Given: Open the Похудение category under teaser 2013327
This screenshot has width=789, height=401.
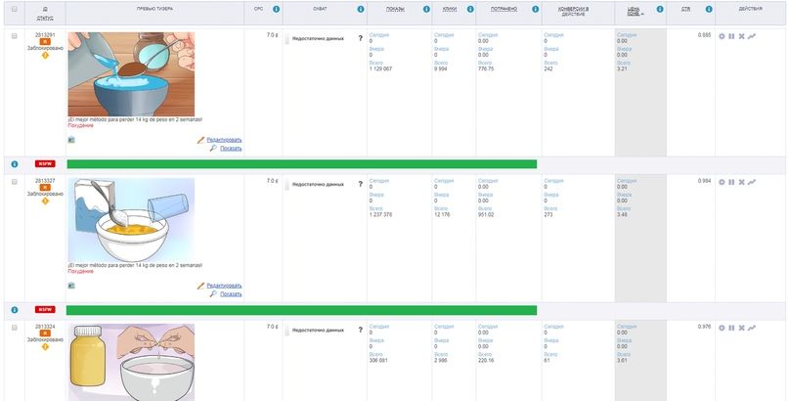Looking at the screenshot, I should [x=80, y=271].
